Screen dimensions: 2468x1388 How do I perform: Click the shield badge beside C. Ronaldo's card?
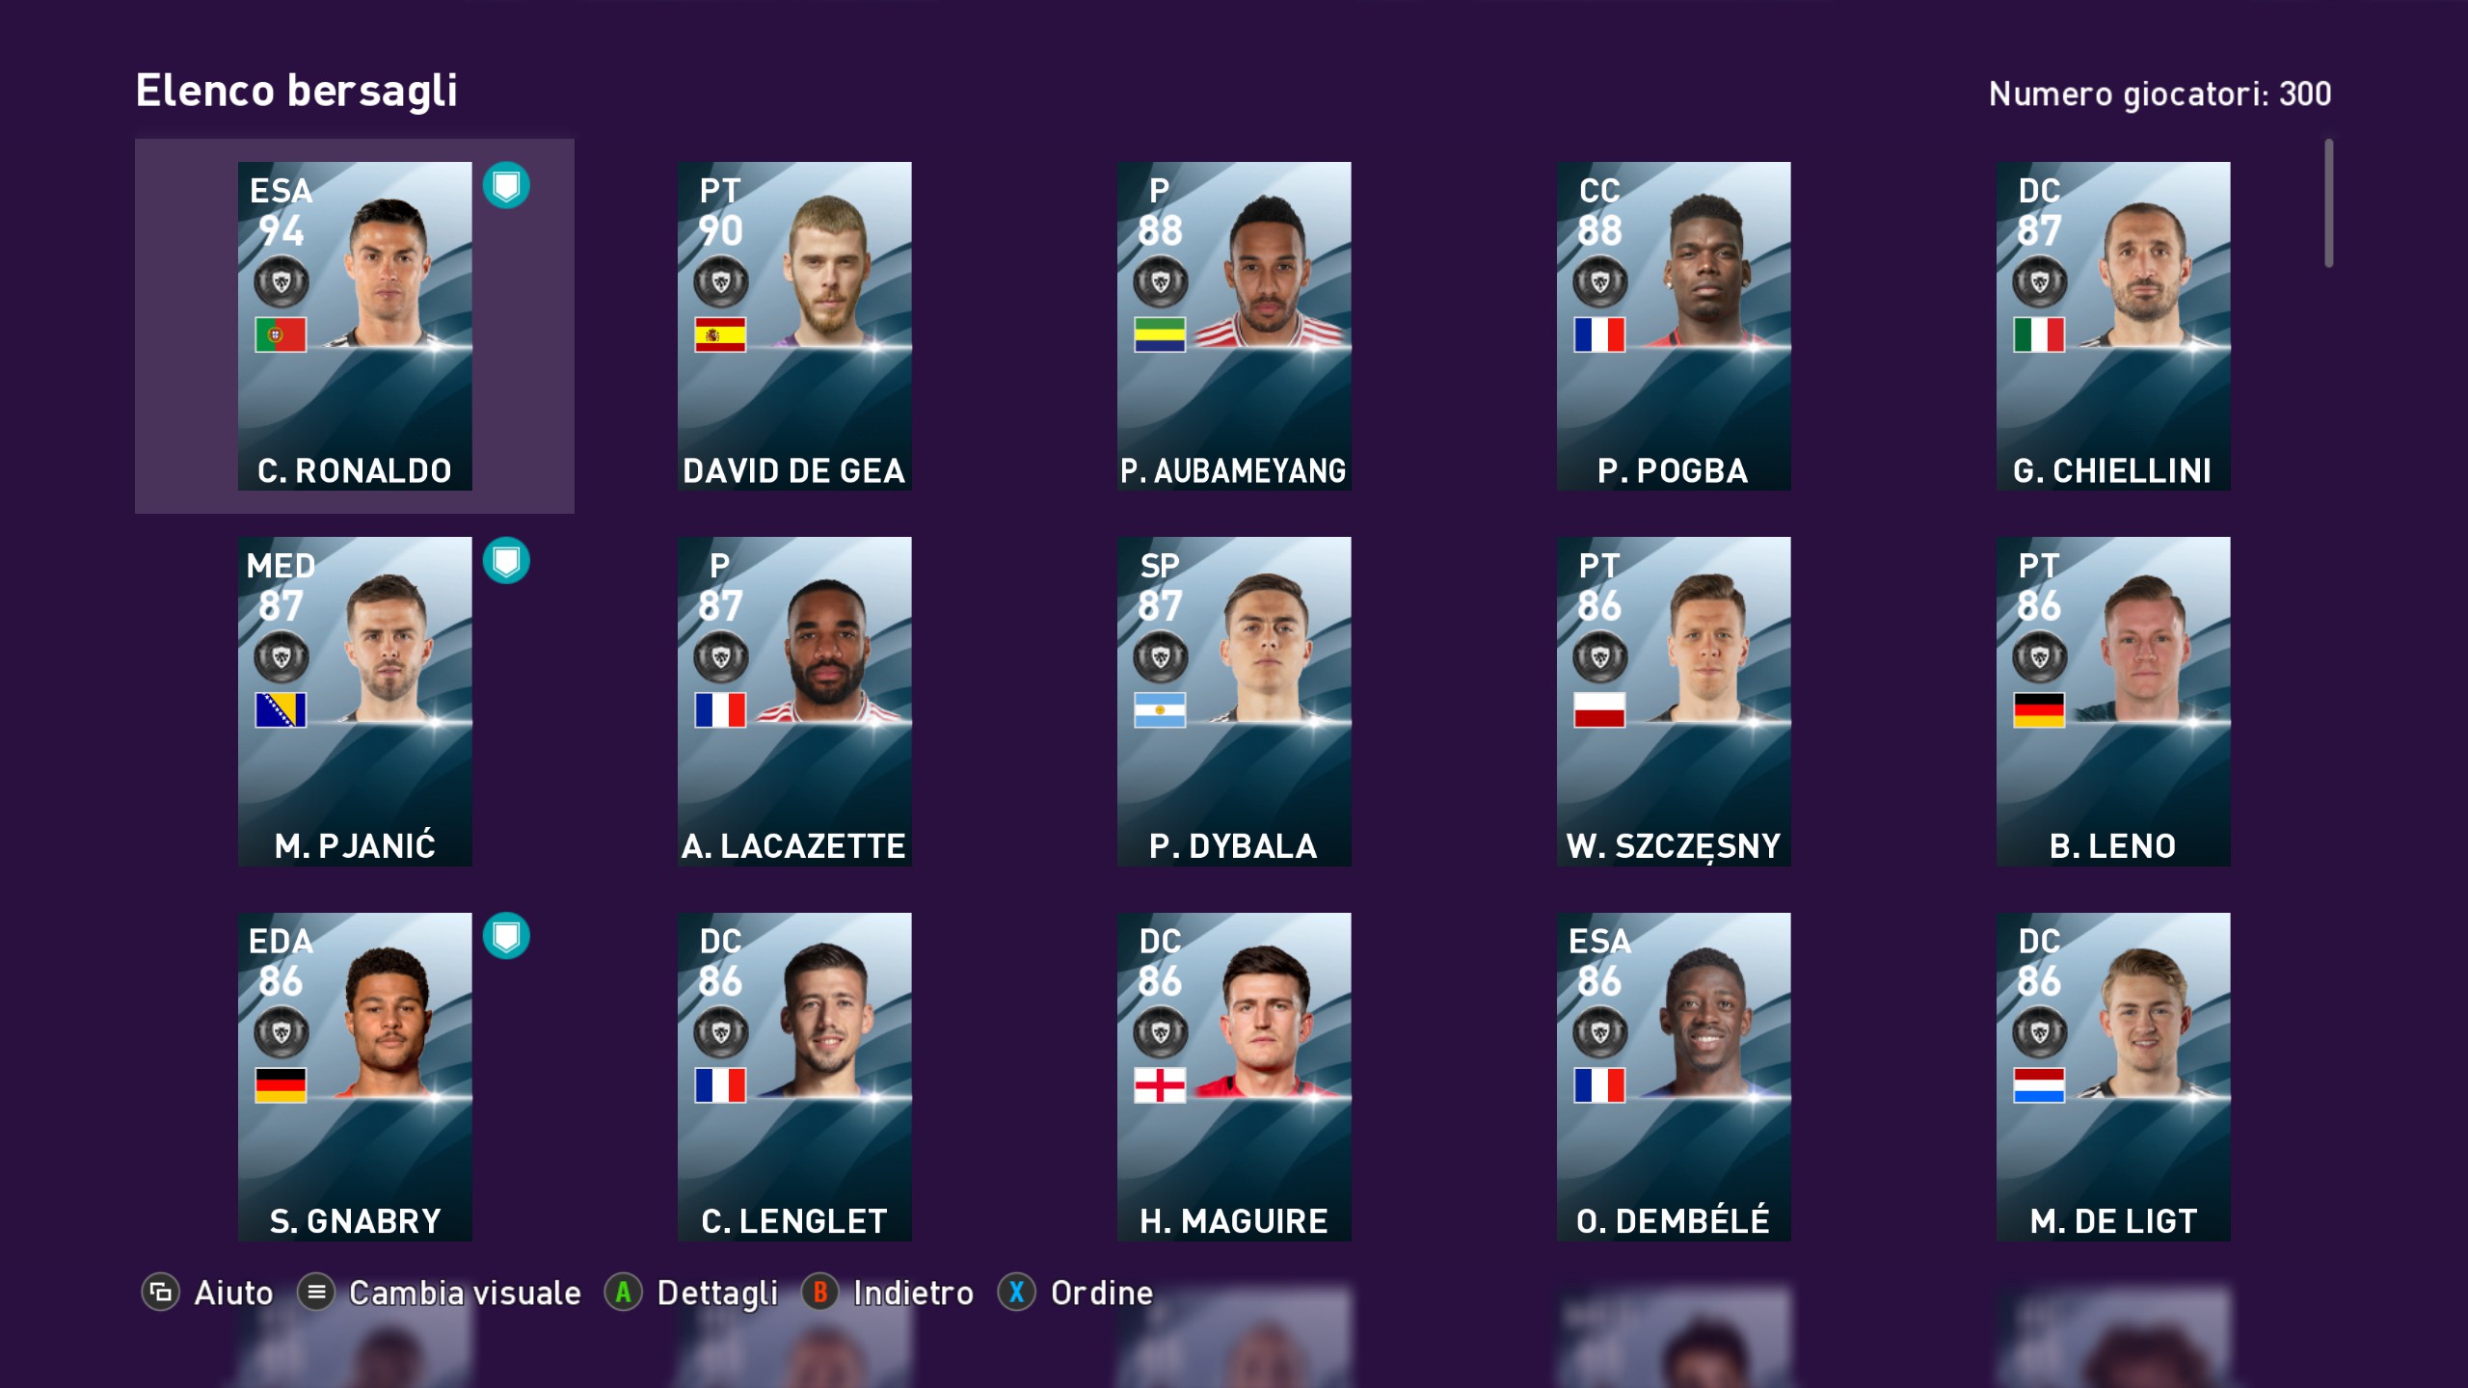(506, 186)
